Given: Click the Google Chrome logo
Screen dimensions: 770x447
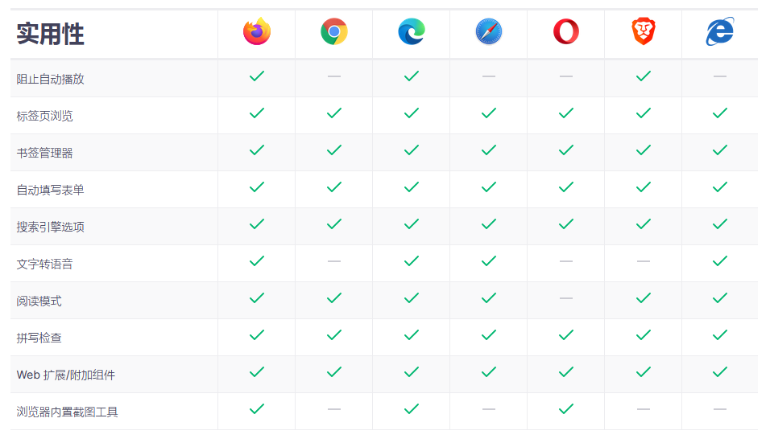Looking at the screenshot, I should point(334,32).
